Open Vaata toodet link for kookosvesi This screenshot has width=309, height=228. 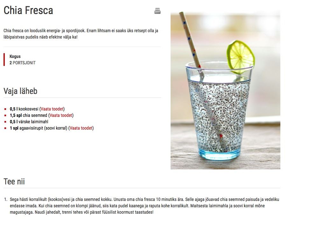[52, 109]
